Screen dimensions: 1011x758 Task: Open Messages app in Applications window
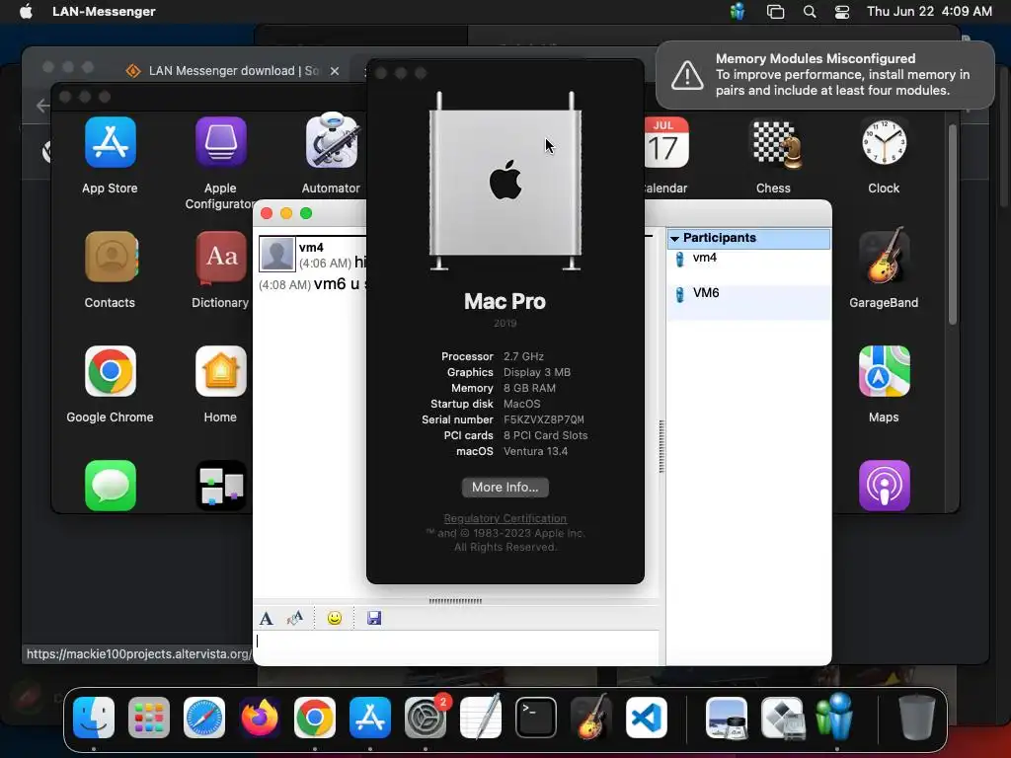pyautogui.click(x=111, y=486)
